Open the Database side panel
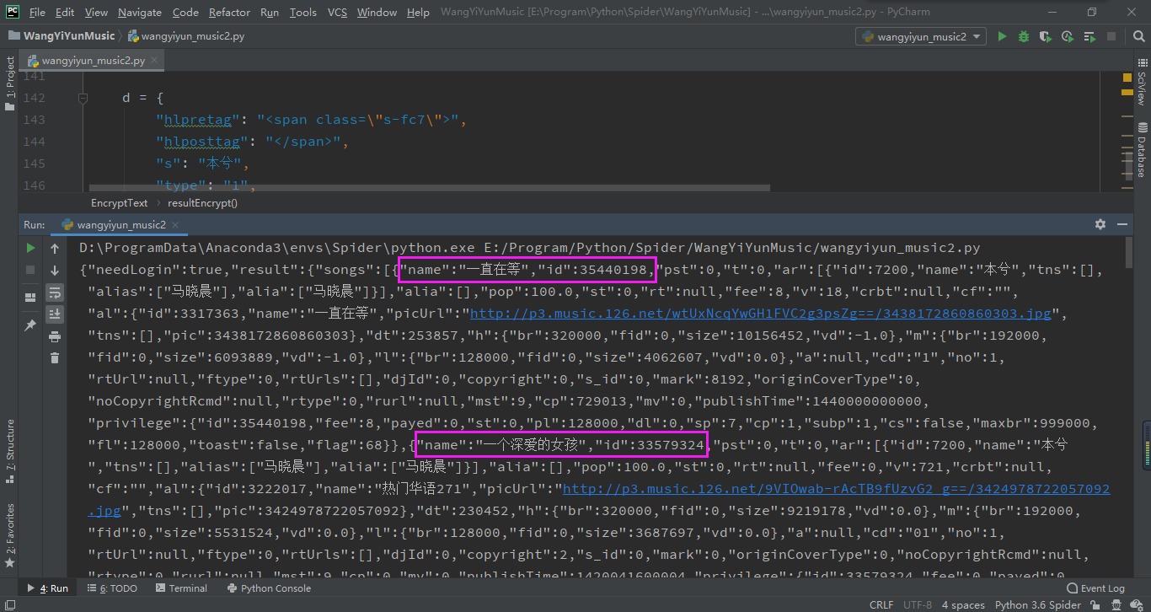1151x612 pixels. tap(1142, 152)
